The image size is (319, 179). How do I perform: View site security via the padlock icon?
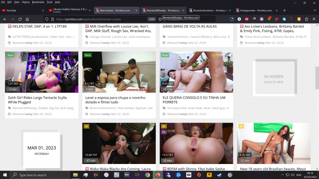coord(52,19)
